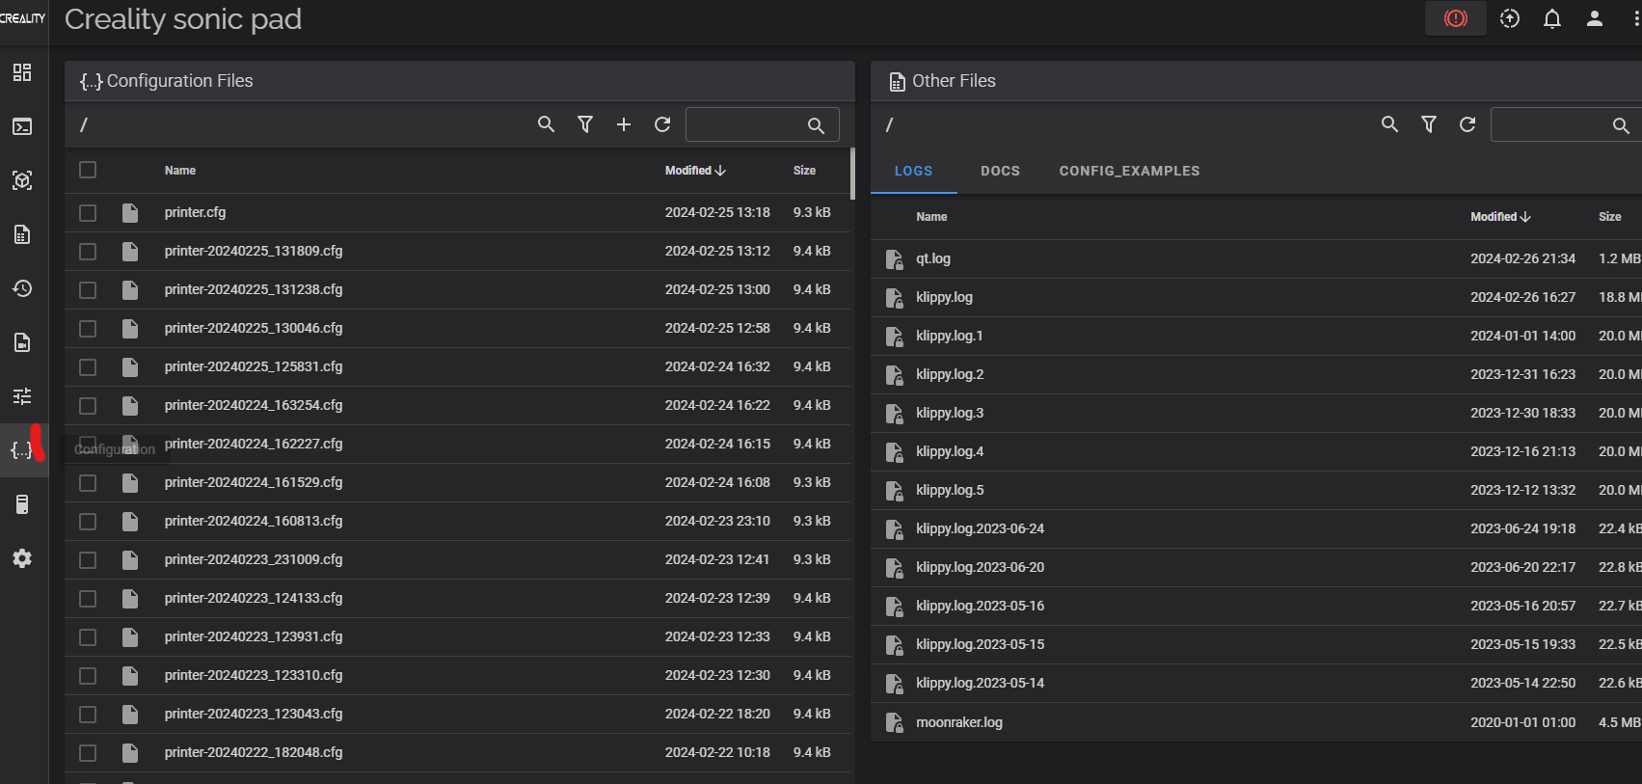Open the Console sidebar icon
Viewport: 1642px width, 784px height.
point(22,126)
